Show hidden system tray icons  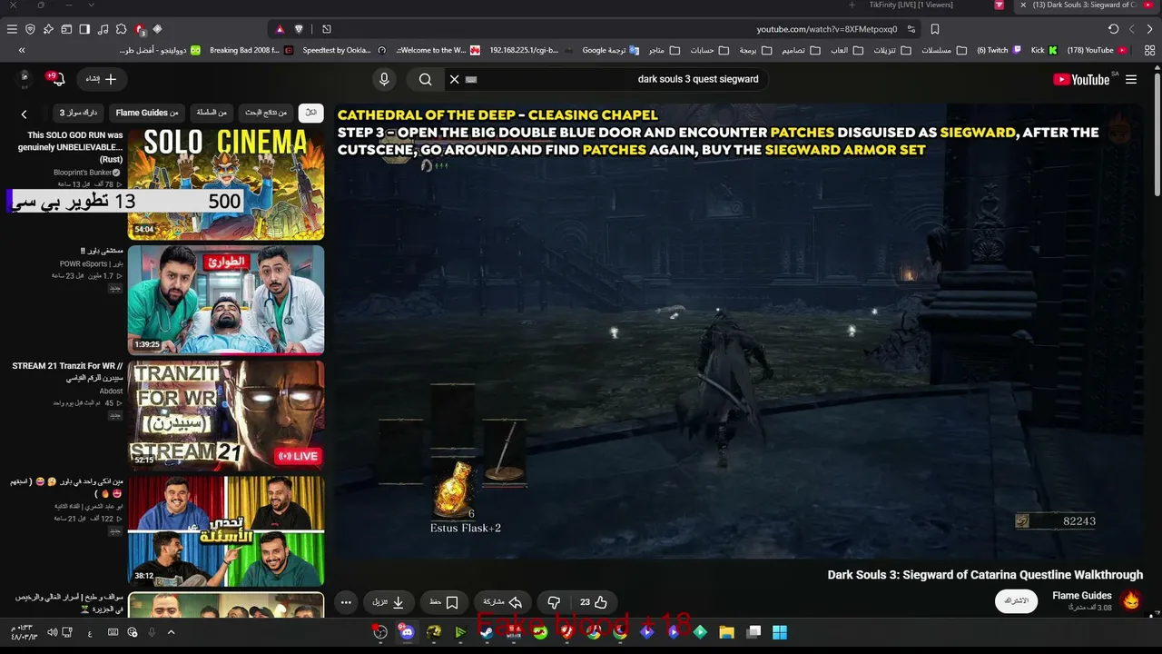click(171, 632)
